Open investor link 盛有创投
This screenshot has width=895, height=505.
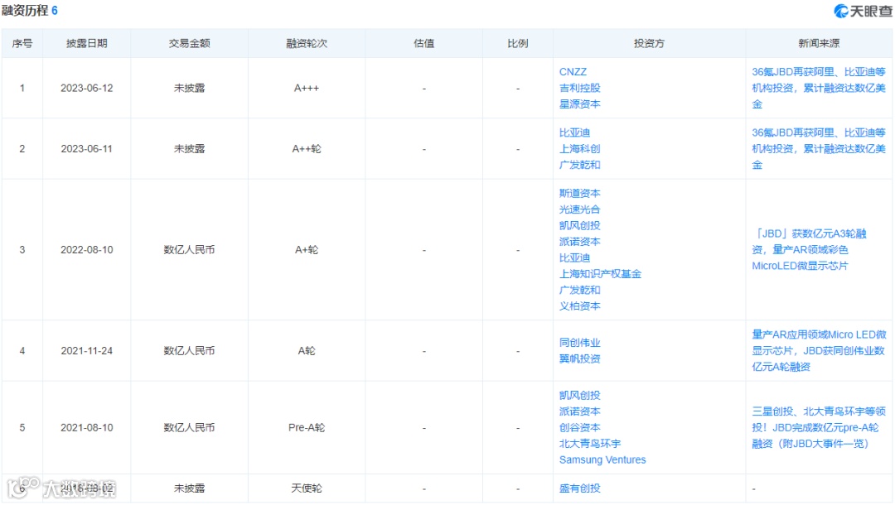tap(579, 488)
